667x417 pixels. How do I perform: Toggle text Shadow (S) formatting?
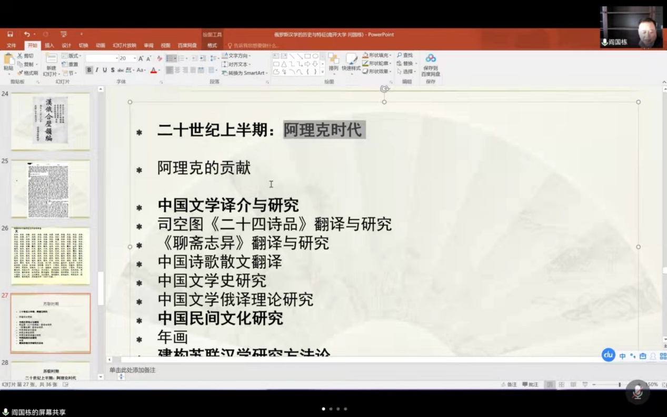[113, 70]
